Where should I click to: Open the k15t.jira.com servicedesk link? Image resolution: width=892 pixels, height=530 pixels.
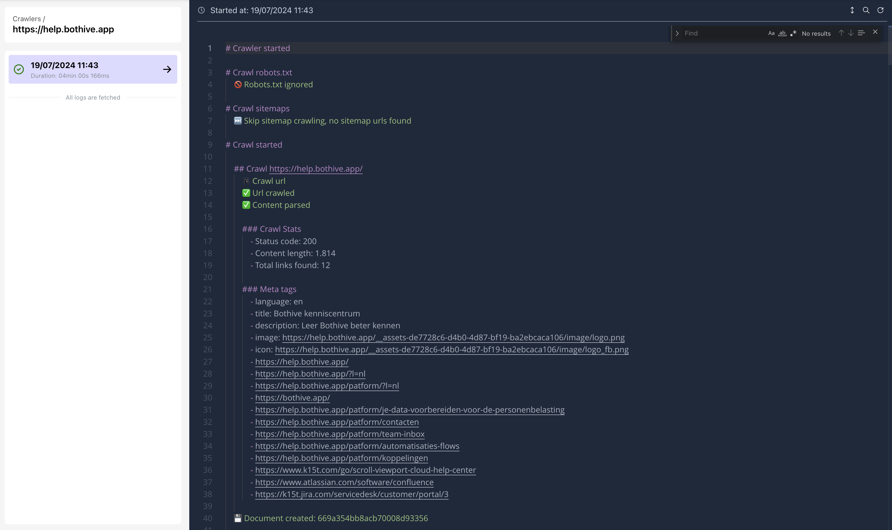pos(352,494)
